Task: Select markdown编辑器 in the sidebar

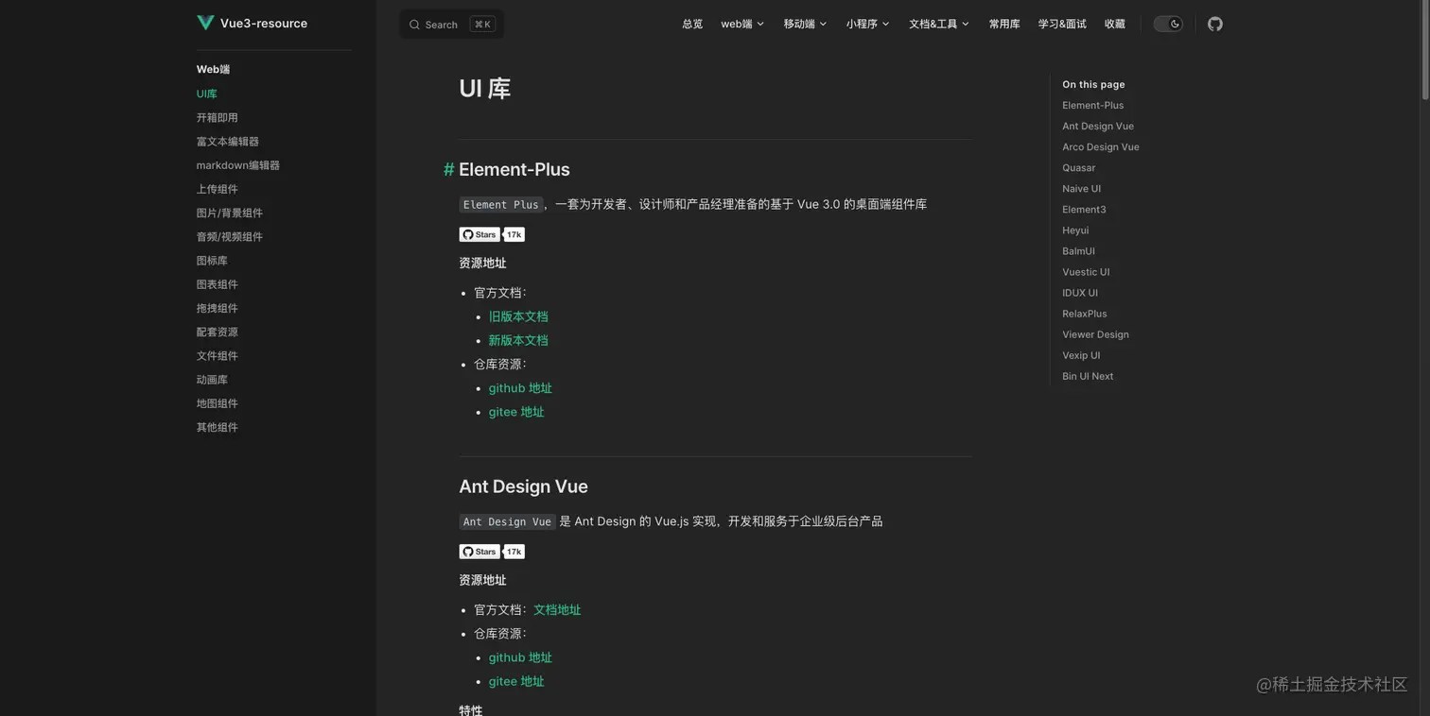Action: (x=238, y=165)
